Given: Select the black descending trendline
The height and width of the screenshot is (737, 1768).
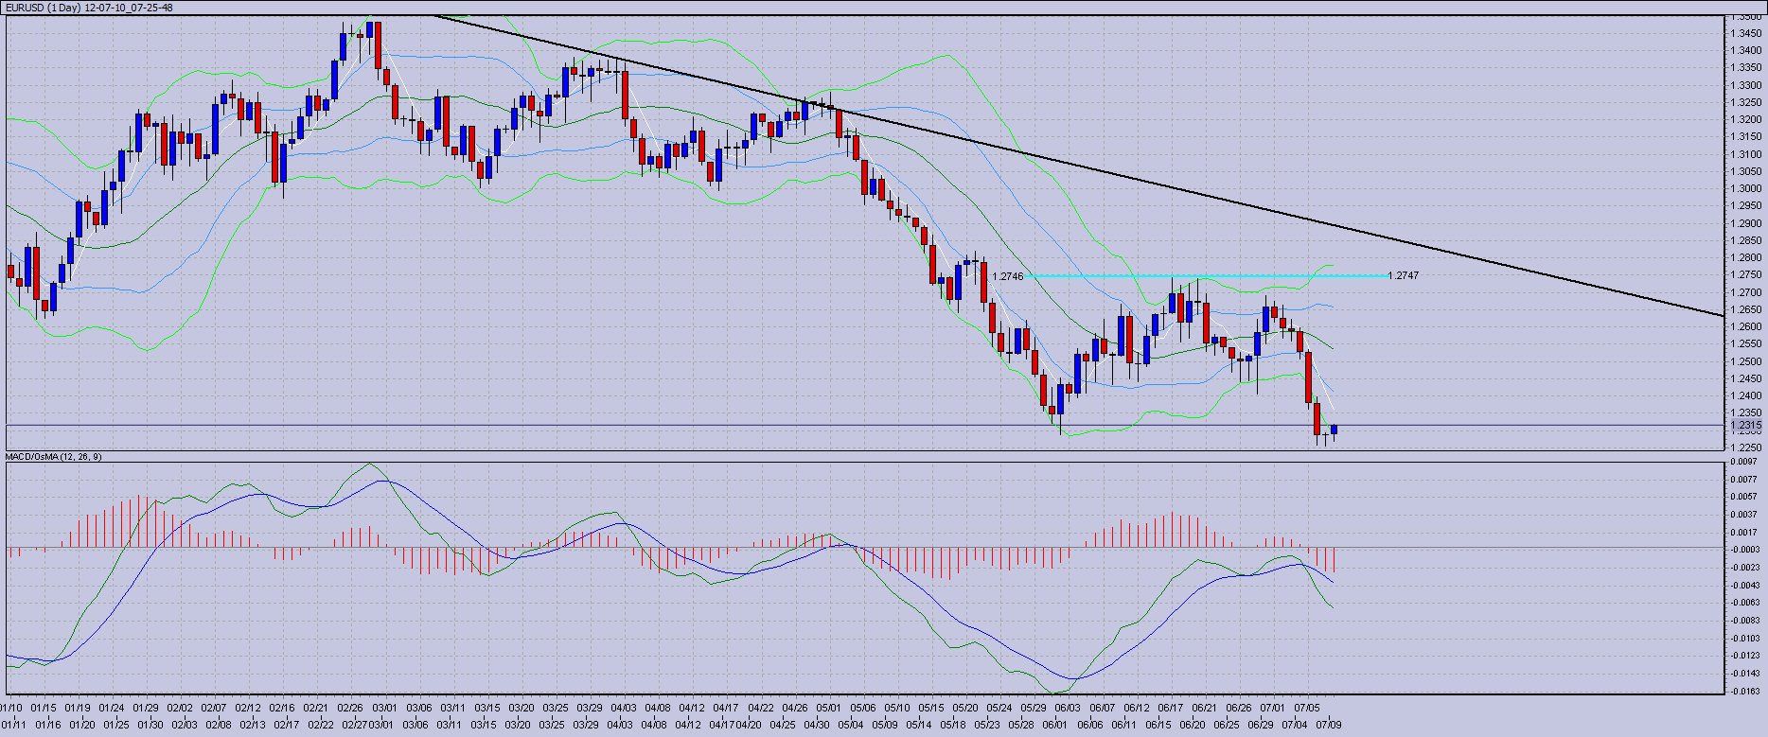Looking at the screenshot, I should (x=1079, y=165).
